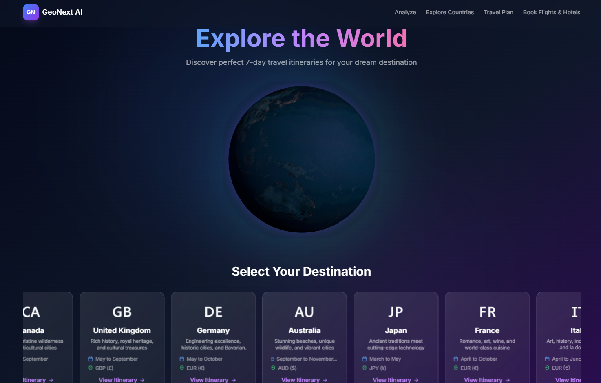601x383 pixels.
Task: Click the Japan card title
Action: 396,330
